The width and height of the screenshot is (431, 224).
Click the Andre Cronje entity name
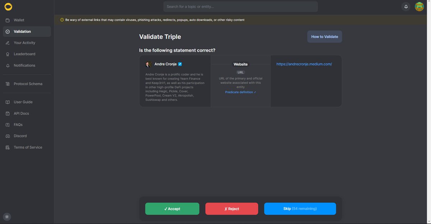tap(166, 64)
